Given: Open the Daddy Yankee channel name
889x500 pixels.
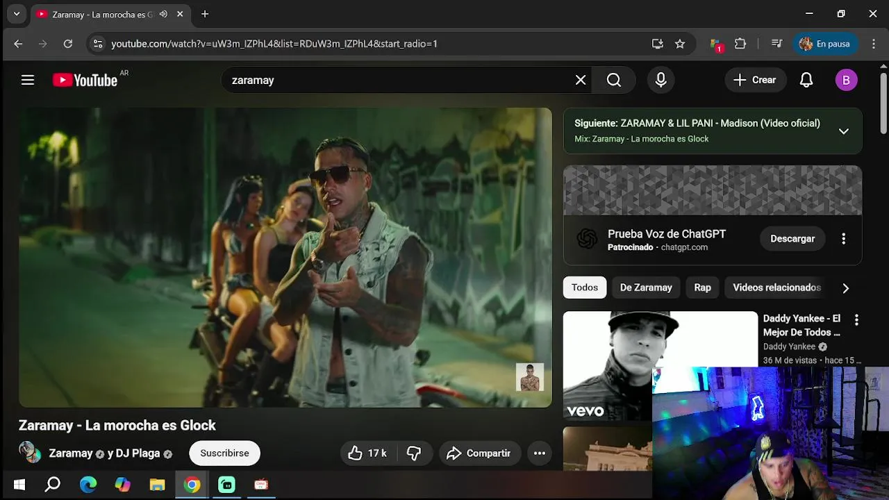Looking at the screenshot, I should coord(789,347).
